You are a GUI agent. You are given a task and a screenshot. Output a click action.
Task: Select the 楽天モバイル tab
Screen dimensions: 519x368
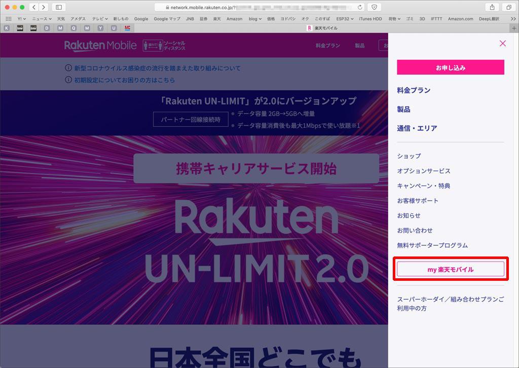click(x=322, y=28)
